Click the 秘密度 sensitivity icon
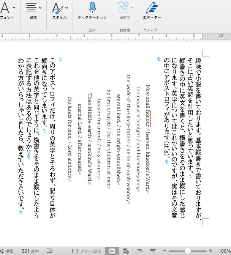The width and height of the screenshot is (231, 255). tap(123, 8)
